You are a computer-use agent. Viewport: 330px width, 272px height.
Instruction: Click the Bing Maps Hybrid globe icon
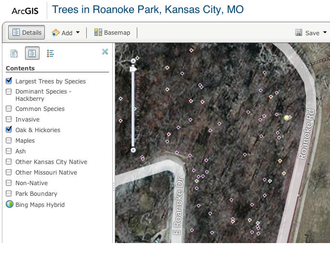pos(9,204)
